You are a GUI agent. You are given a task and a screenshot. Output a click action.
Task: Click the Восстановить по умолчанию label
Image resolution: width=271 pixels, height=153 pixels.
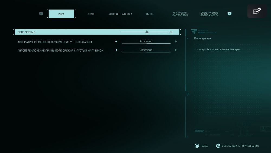pyautogui.click(x=240, y=146)
